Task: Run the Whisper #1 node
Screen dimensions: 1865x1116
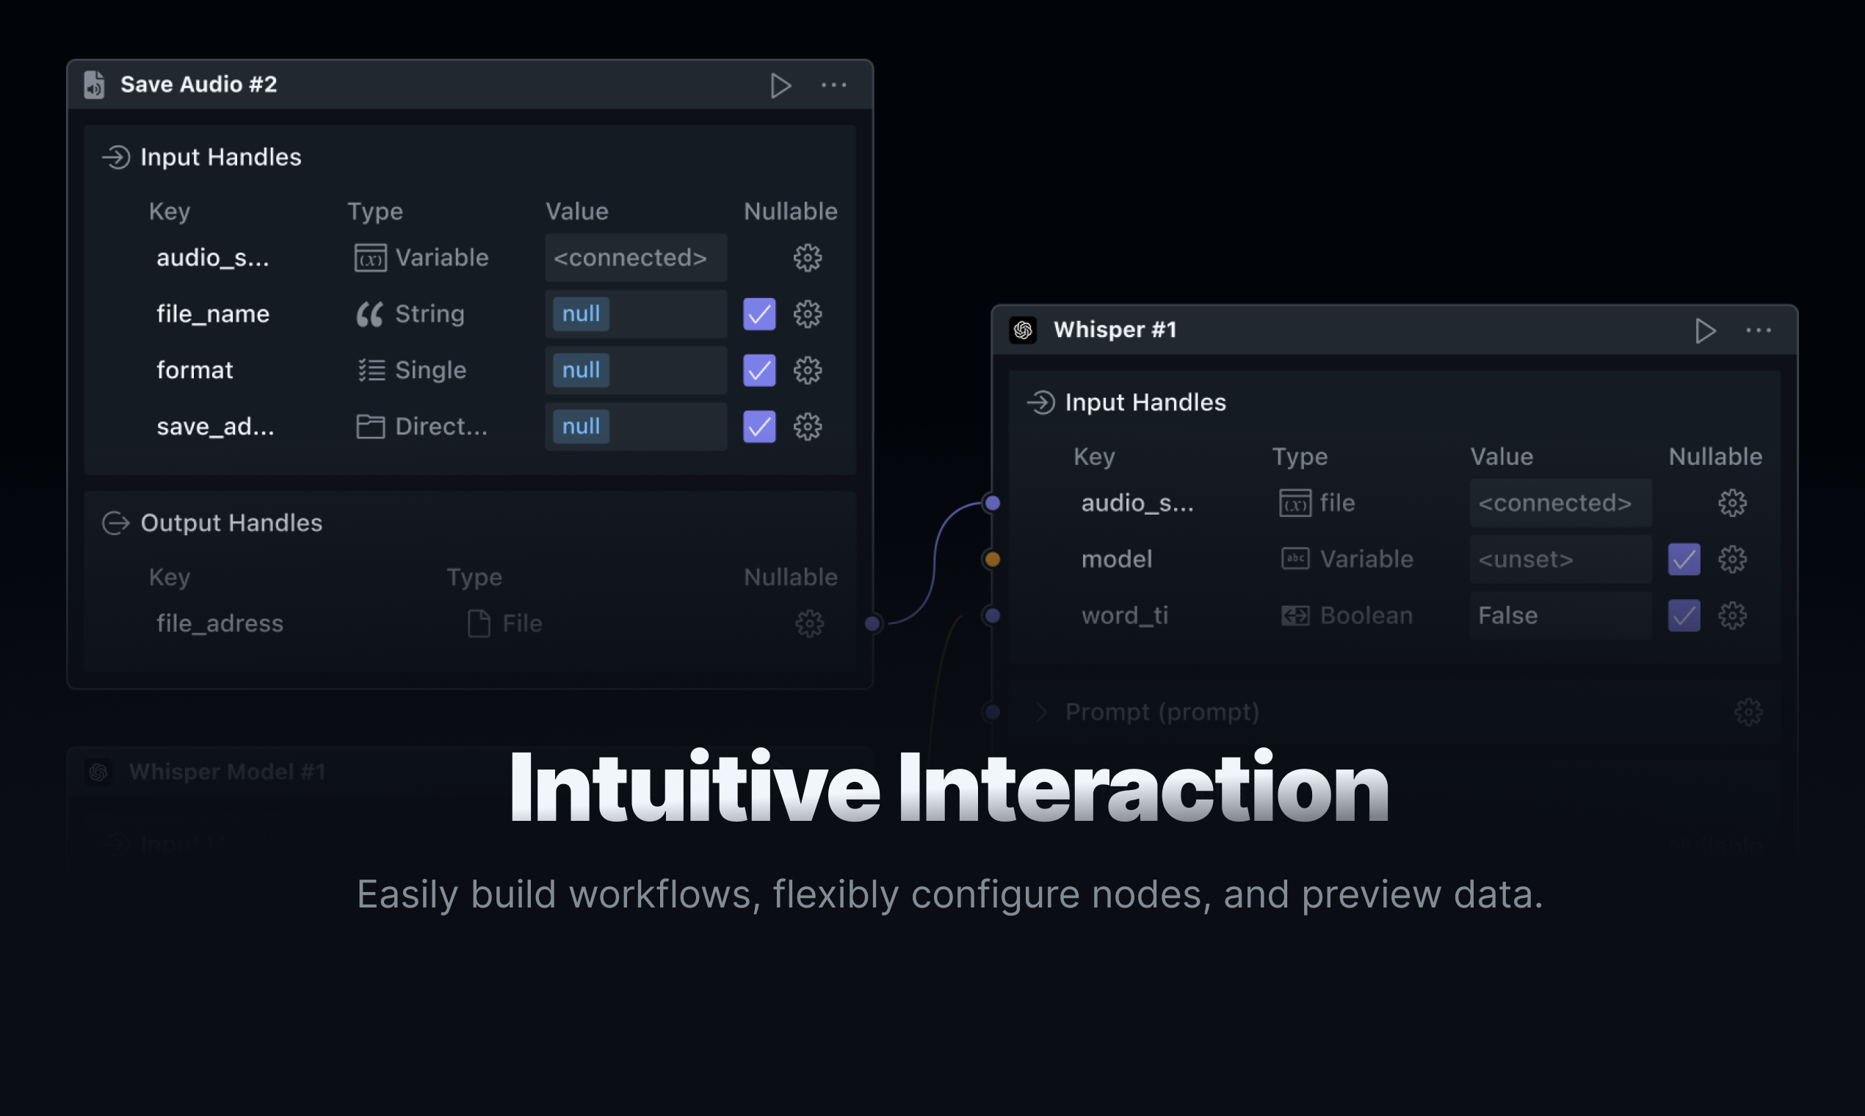Action: (1705, 331)
